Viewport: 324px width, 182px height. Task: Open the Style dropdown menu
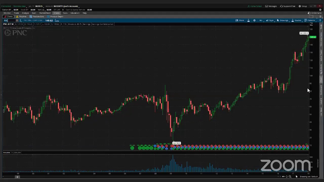coord(270,20)
